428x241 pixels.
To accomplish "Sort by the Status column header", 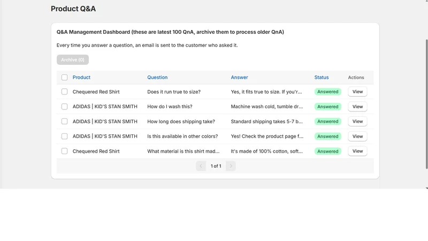I will (322, 77).
